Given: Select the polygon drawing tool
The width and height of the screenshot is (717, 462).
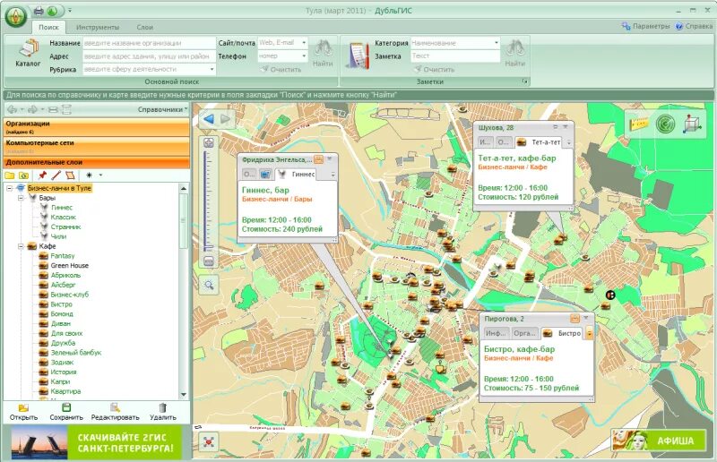Looking at the screenshot, I should click(x=70, y=175).
